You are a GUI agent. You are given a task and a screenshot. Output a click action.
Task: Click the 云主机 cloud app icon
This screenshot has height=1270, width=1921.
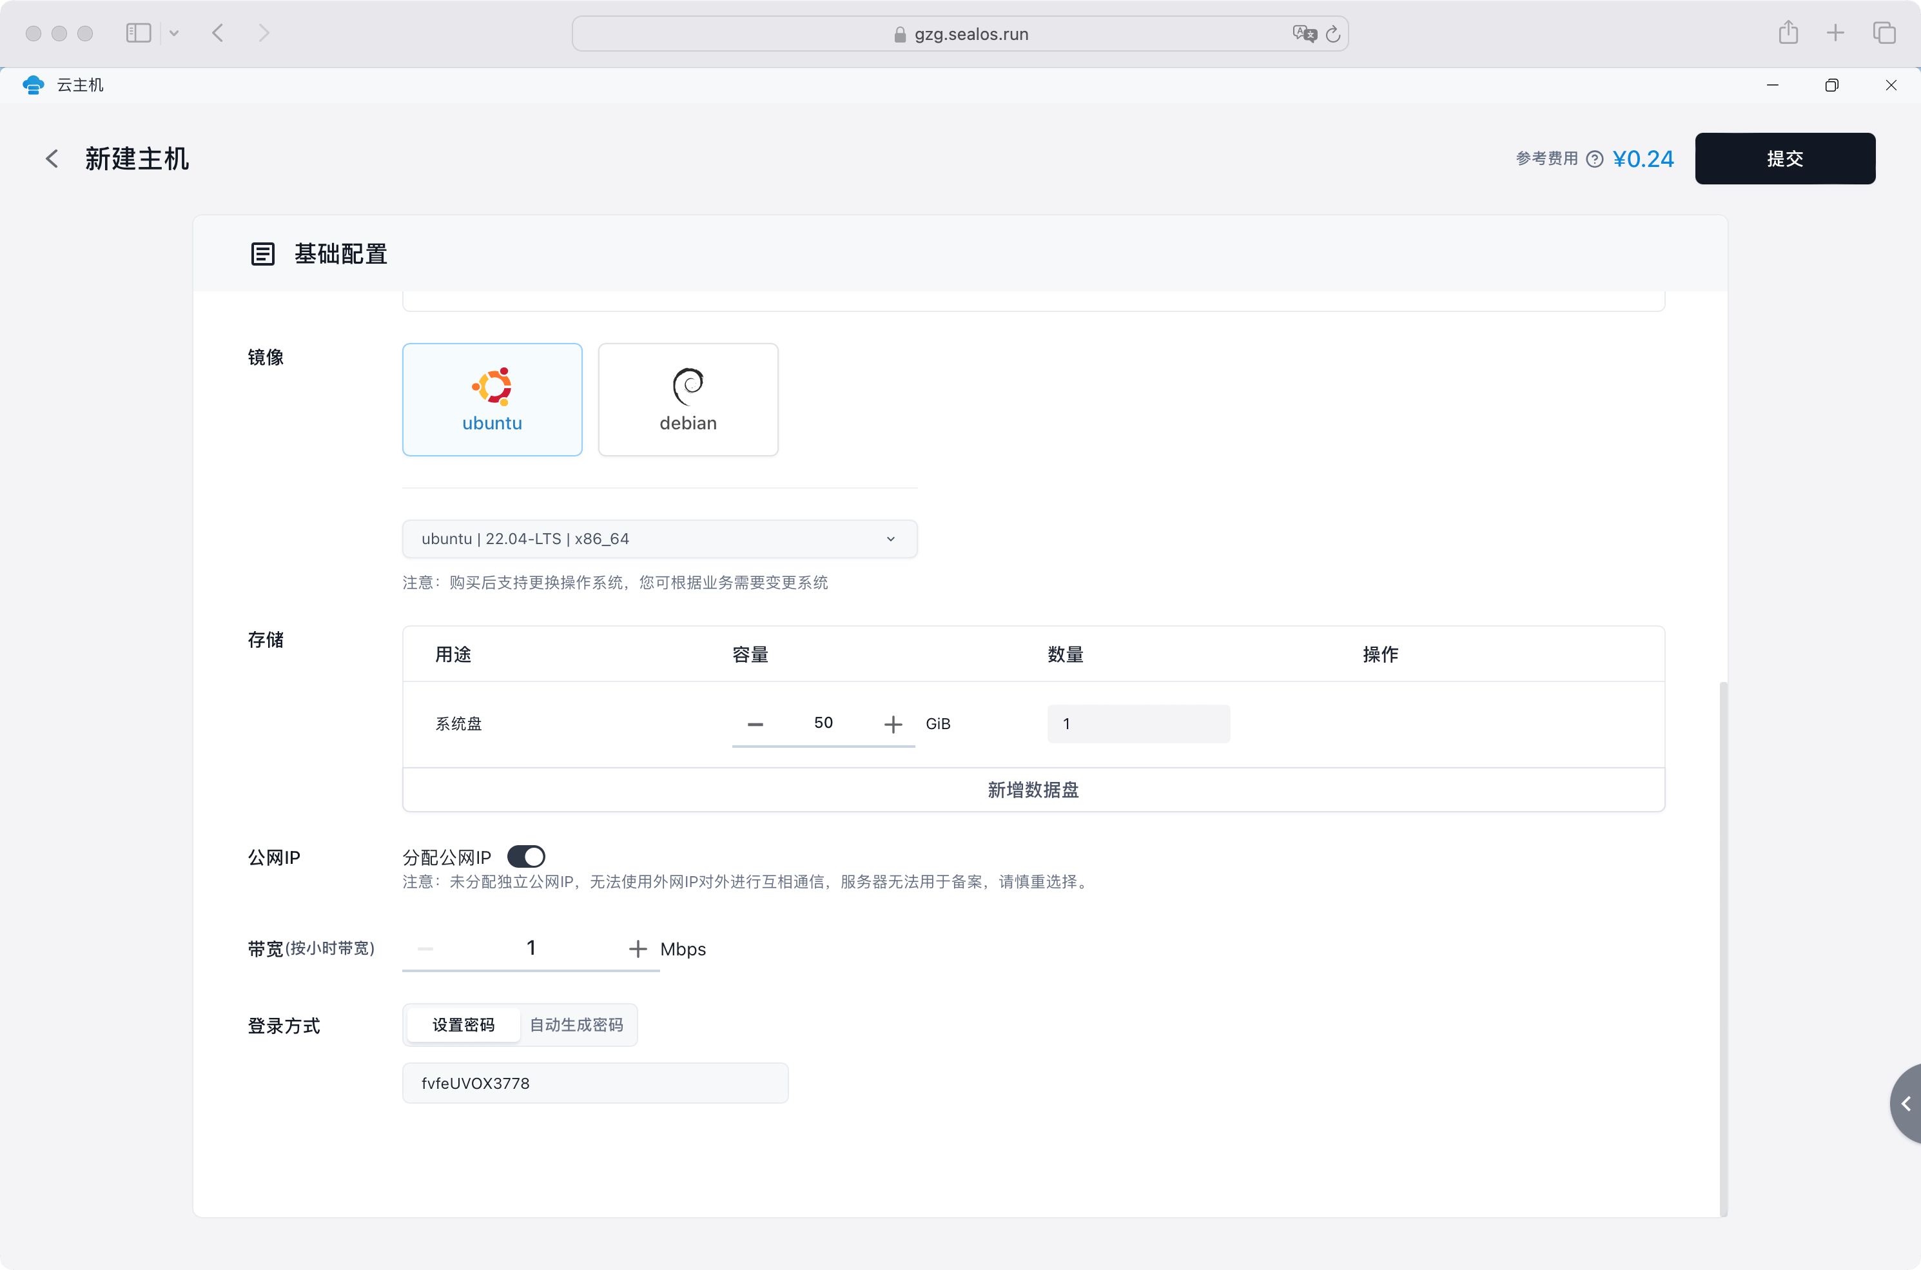[x=34, y=85]
